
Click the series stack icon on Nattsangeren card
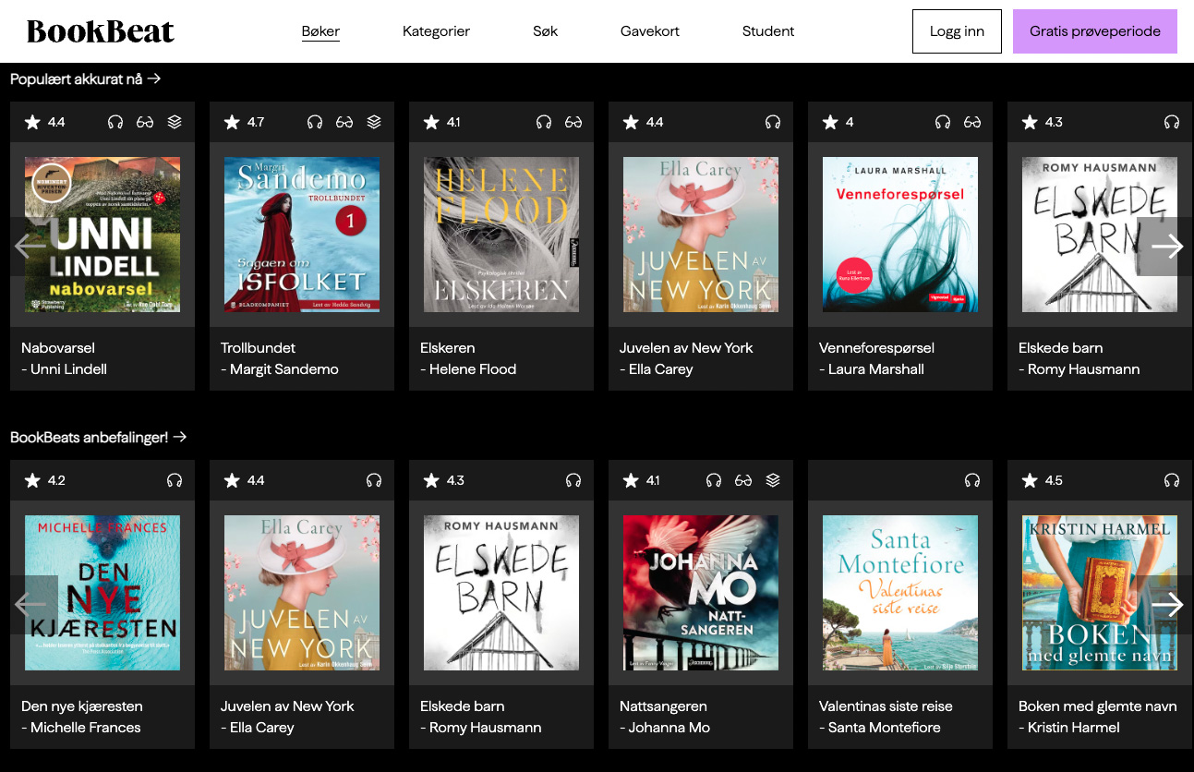pos(773,480)
